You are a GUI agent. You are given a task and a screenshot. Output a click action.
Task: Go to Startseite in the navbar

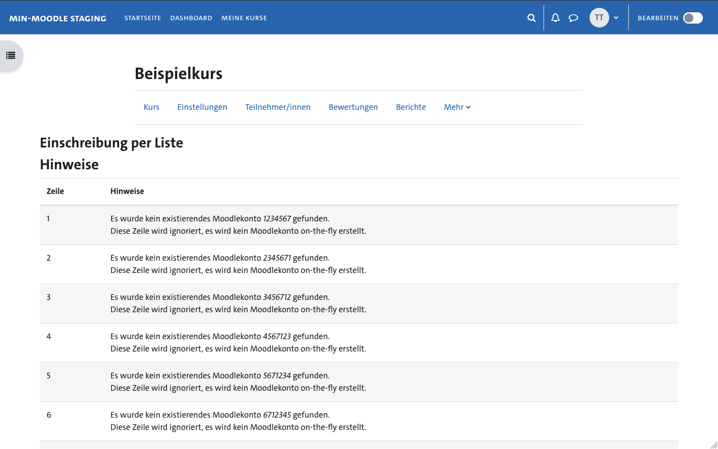pos(143,18)
